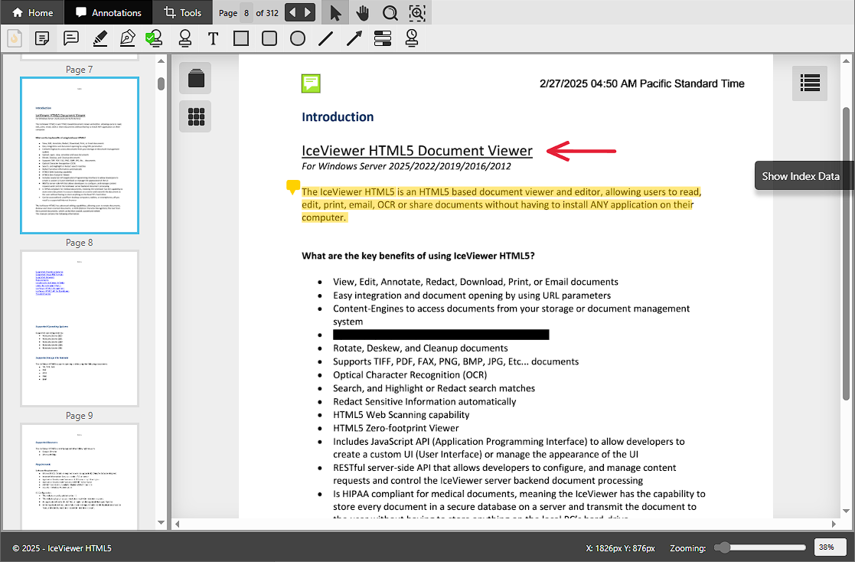Pick the highlighter tool
The height and width of the screenshot is (562, 855).
coord(100,38)
